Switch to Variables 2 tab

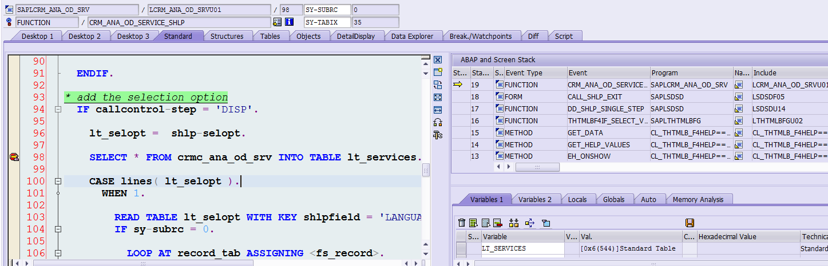click(536, 199)
